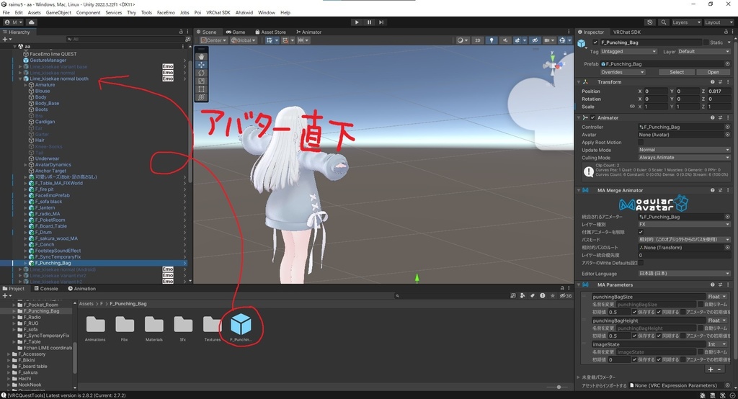
Task: Click the prefab Select button
Action: pos(677,72)
